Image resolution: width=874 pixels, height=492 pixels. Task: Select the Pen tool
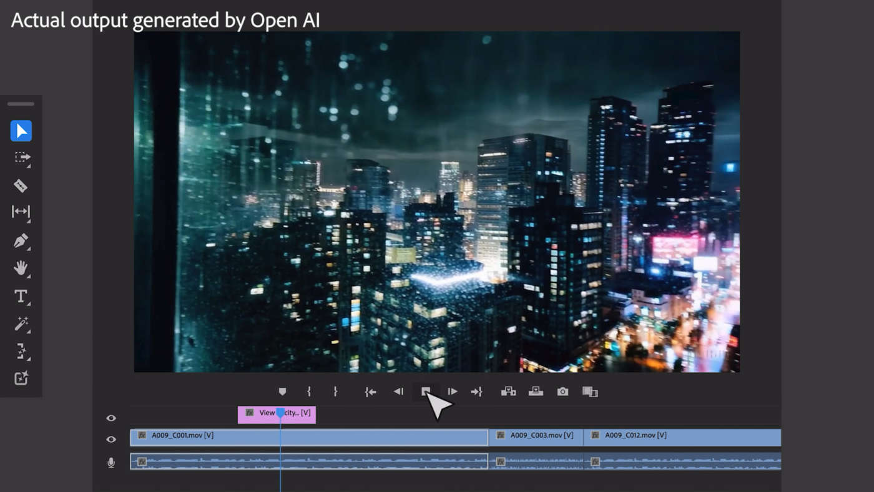click(x=21, y=240)
